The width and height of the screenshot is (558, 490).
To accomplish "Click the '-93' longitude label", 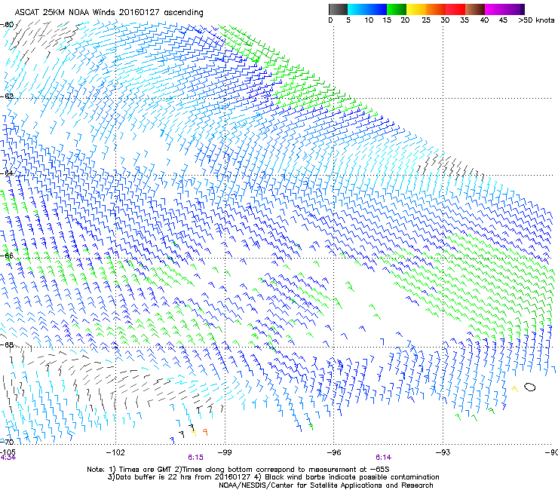I will (443, 452).
